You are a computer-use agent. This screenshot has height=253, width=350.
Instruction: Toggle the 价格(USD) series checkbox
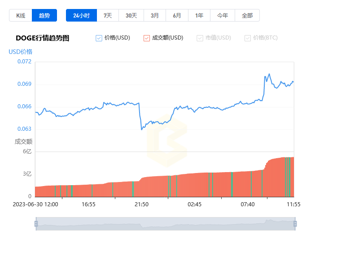[99, 38]
